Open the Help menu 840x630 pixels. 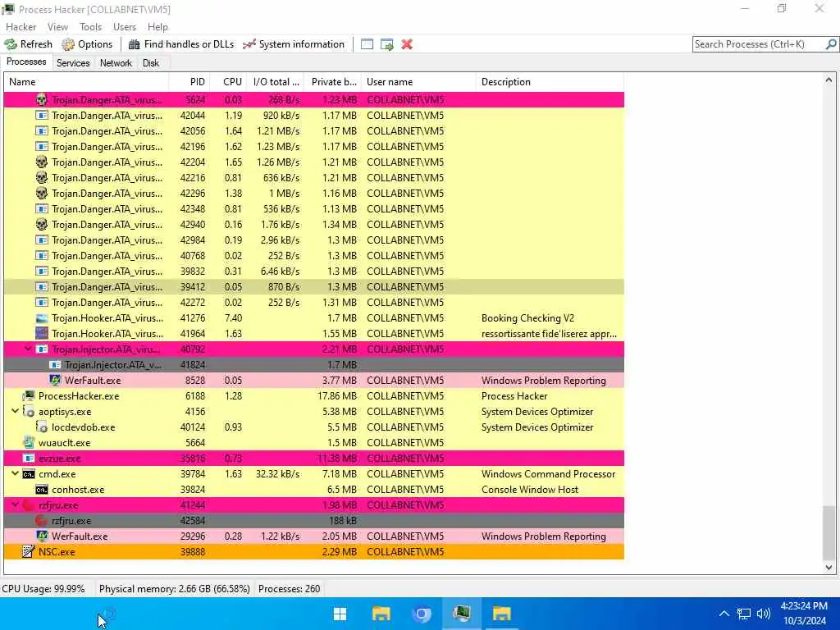pos(157,27)
